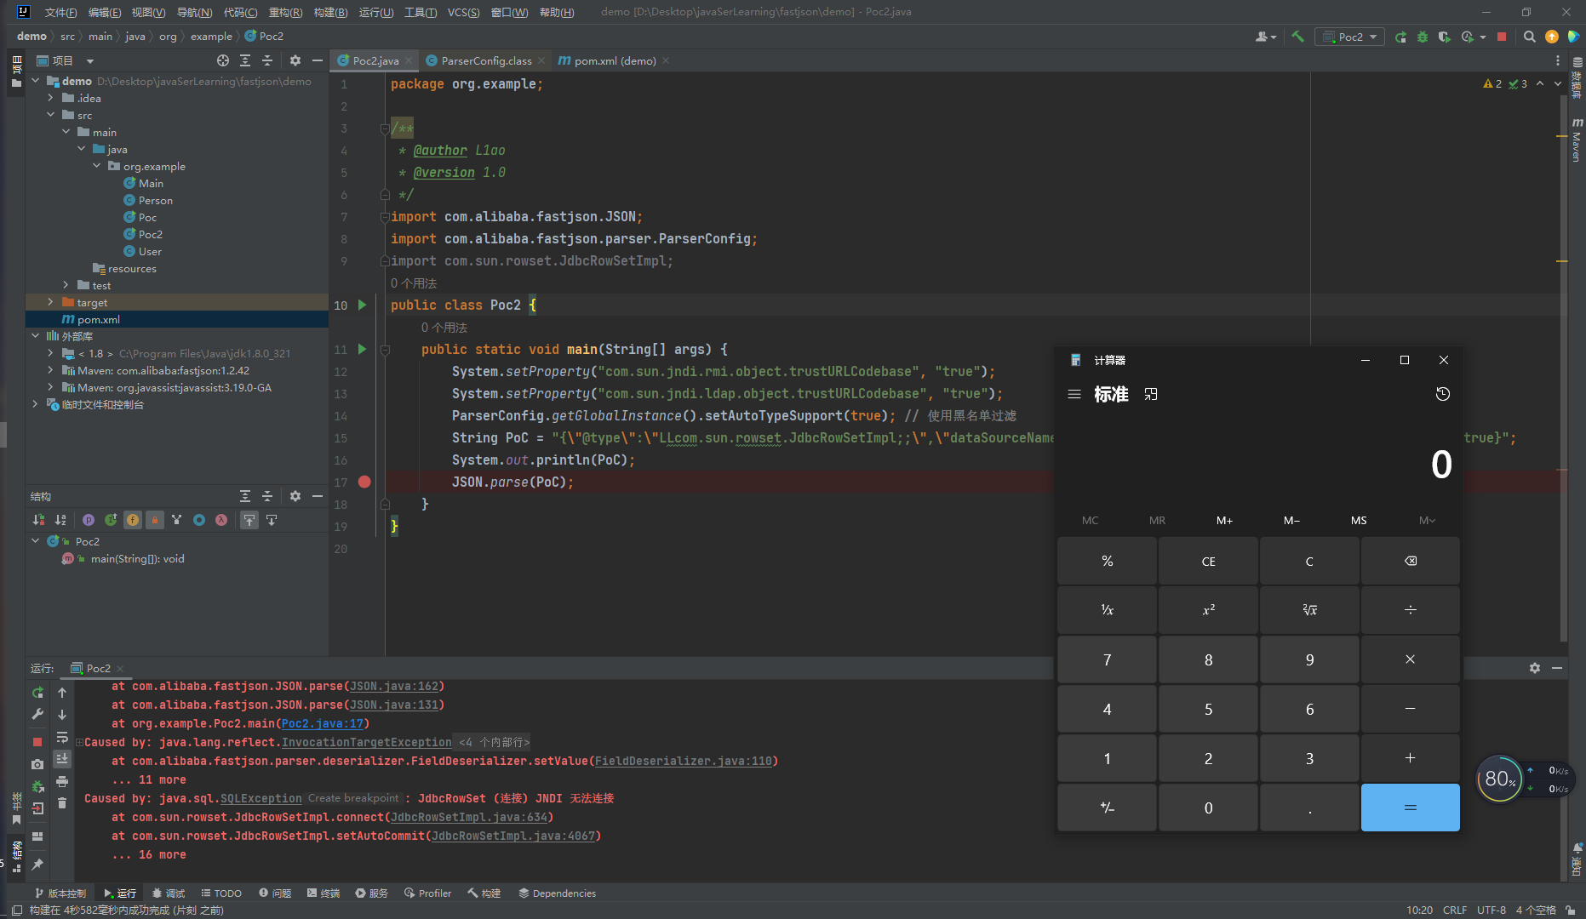Start debugging with the green bug icon
This screenshot has height=919, width=1586.
pos(1422,37)
